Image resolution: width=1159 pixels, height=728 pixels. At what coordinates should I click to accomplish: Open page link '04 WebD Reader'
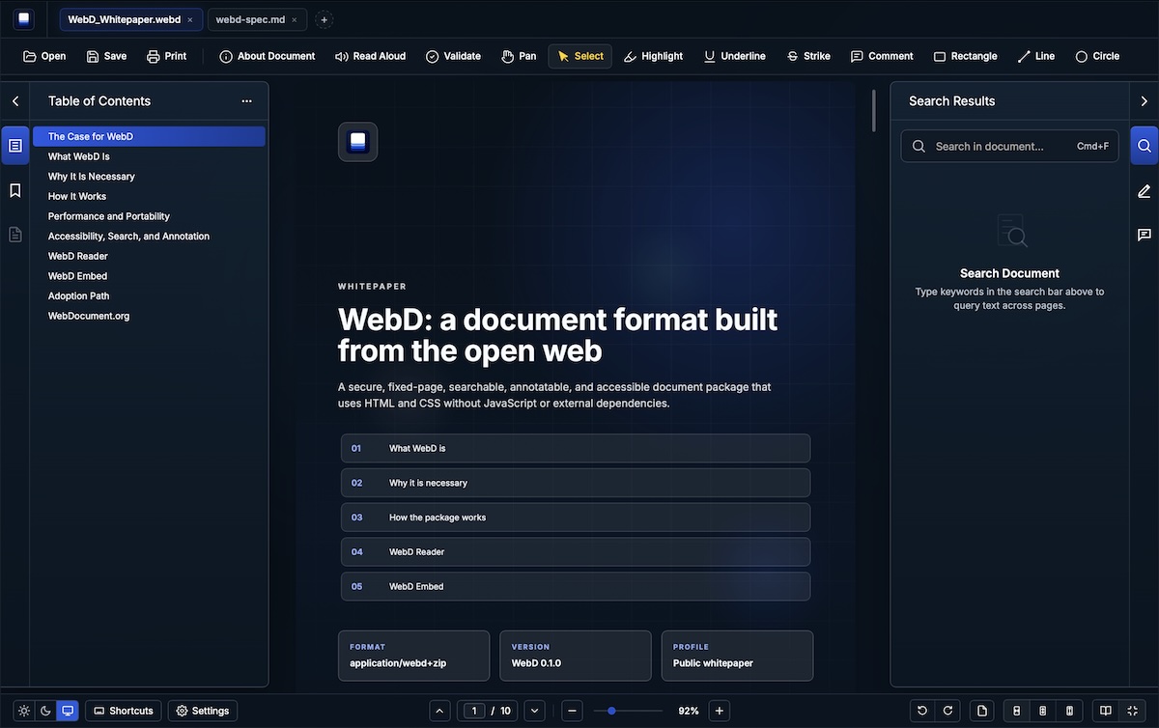click(x=576, y=552)
